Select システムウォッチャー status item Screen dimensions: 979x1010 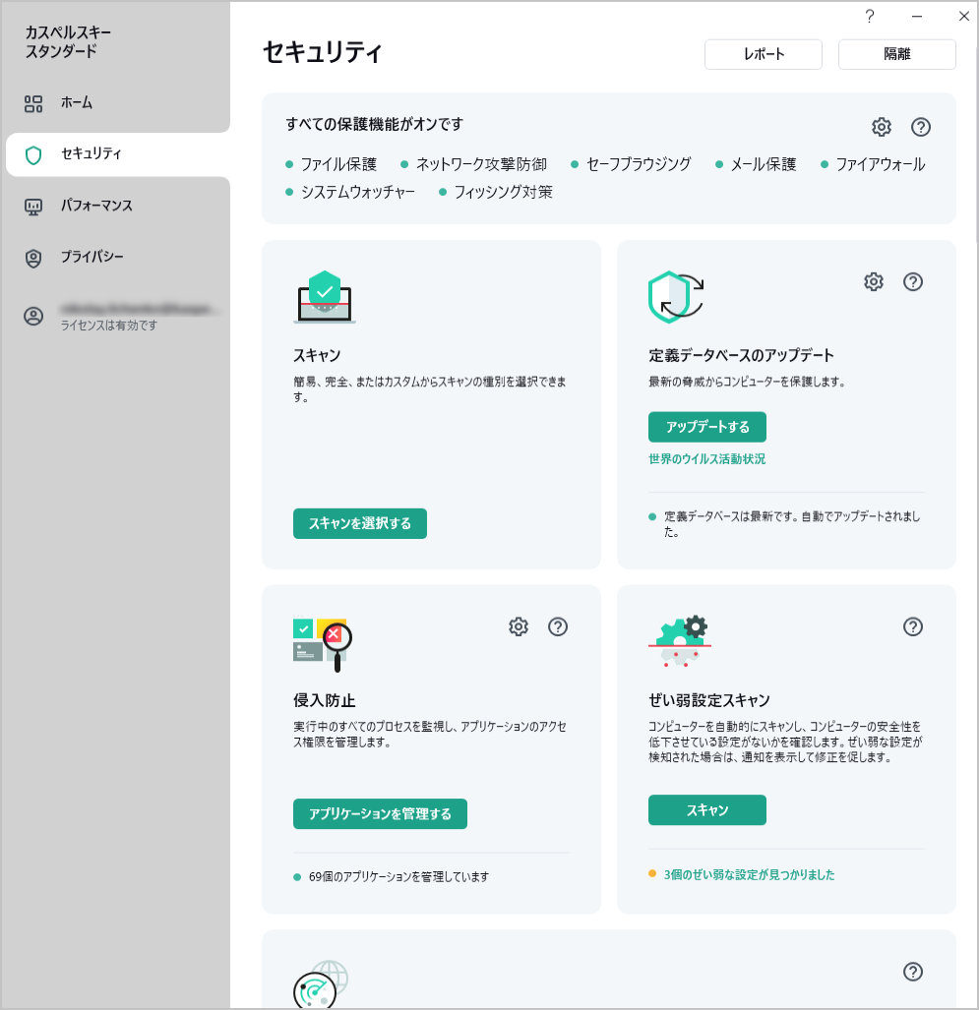(x=350, y=192)
